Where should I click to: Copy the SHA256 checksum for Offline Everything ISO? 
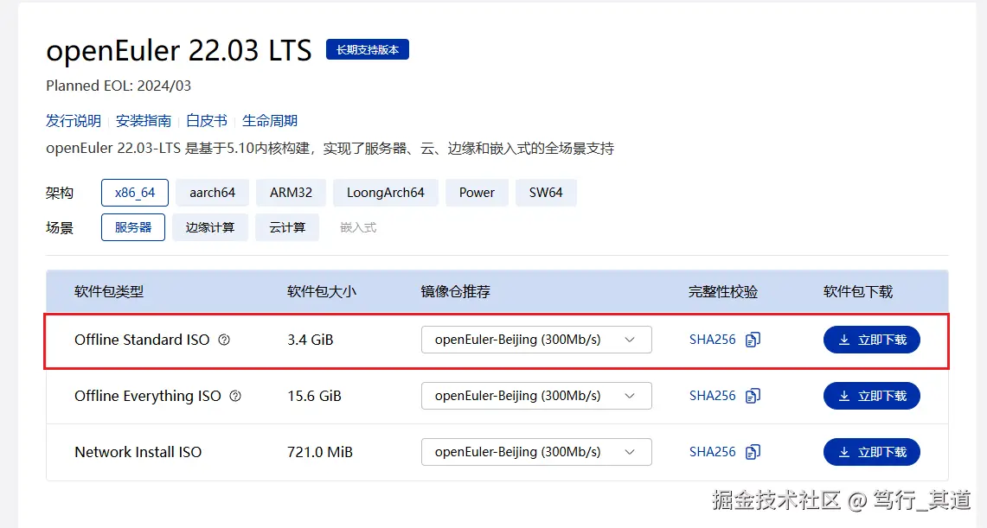tap(753, 396)
